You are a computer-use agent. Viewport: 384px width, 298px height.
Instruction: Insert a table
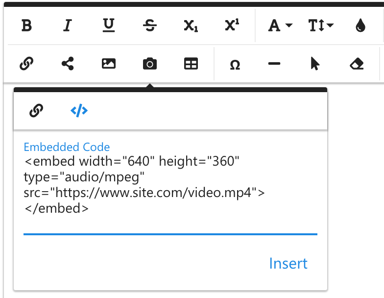tap(191, 64)
